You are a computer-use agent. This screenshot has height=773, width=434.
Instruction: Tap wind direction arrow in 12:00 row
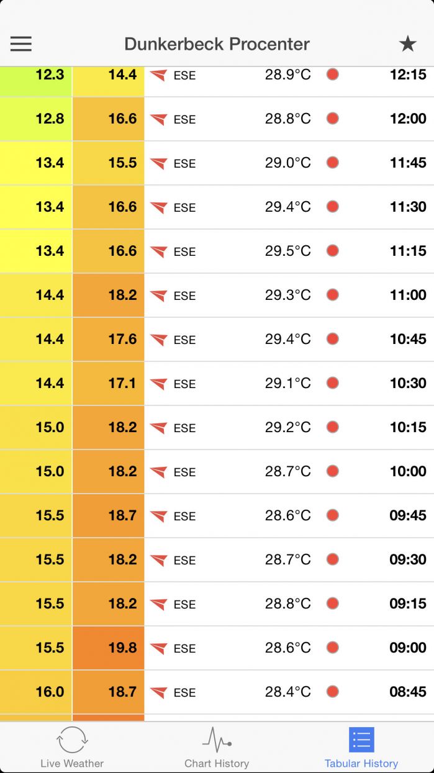[159, 119]
